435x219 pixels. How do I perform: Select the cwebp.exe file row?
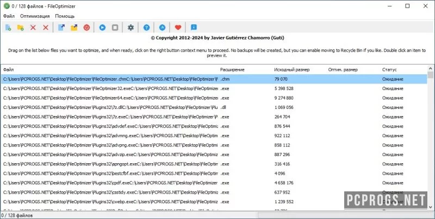coord(214,202)
